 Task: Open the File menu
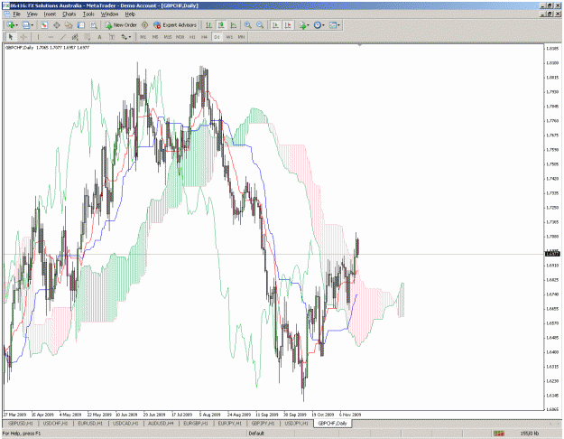(16, 14)
